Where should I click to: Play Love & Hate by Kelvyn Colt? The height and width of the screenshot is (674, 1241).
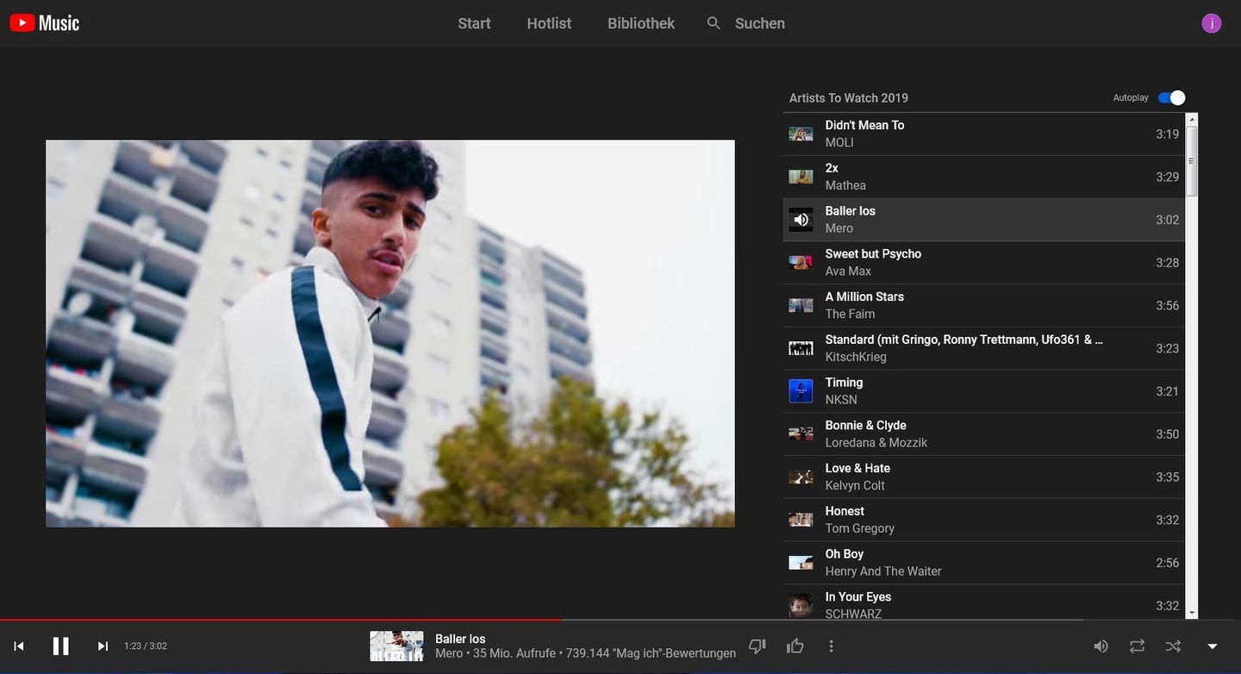(983, 477)
